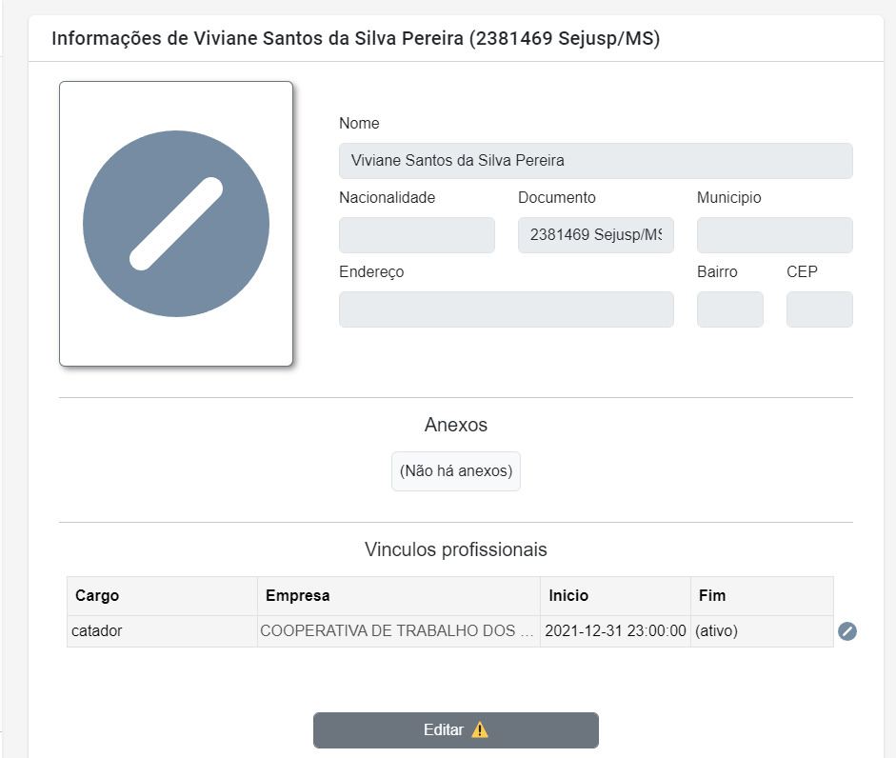The width and height of the screenshot is (896, 758).
Task: Select the Documento field with 2381469 Sejusp
Action: [595, 234]
